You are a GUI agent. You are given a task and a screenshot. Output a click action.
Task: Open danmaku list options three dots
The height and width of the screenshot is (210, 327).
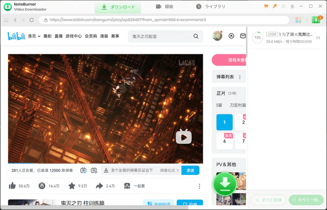click(x=240, y=77)
